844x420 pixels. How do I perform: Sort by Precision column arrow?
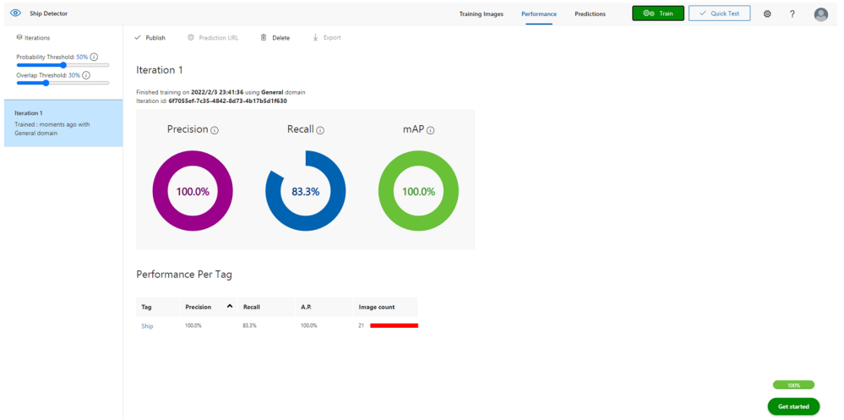(230, 307)
